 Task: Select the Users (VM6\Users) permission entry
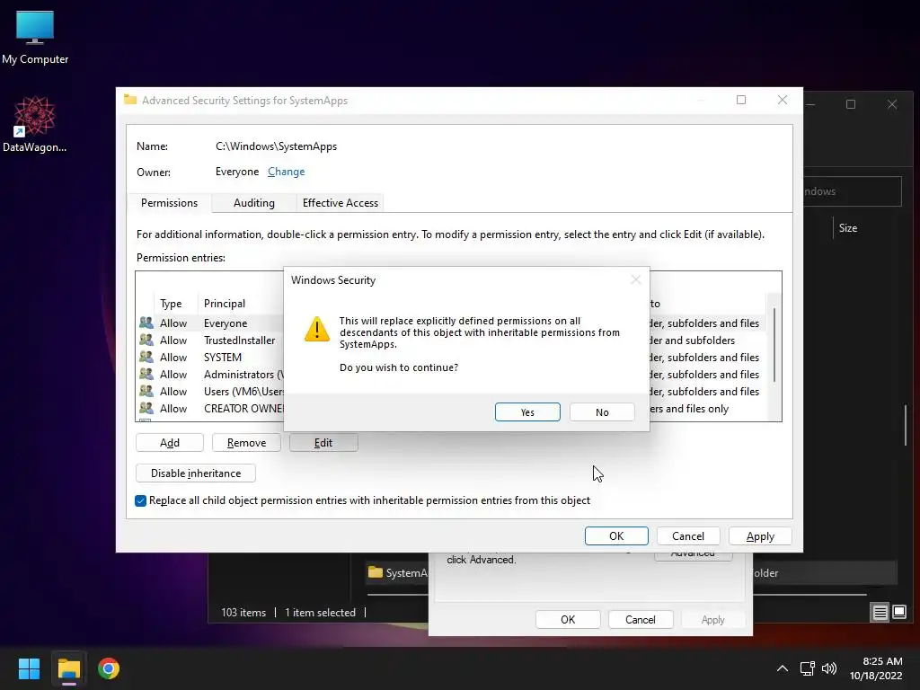pos(452,392)
